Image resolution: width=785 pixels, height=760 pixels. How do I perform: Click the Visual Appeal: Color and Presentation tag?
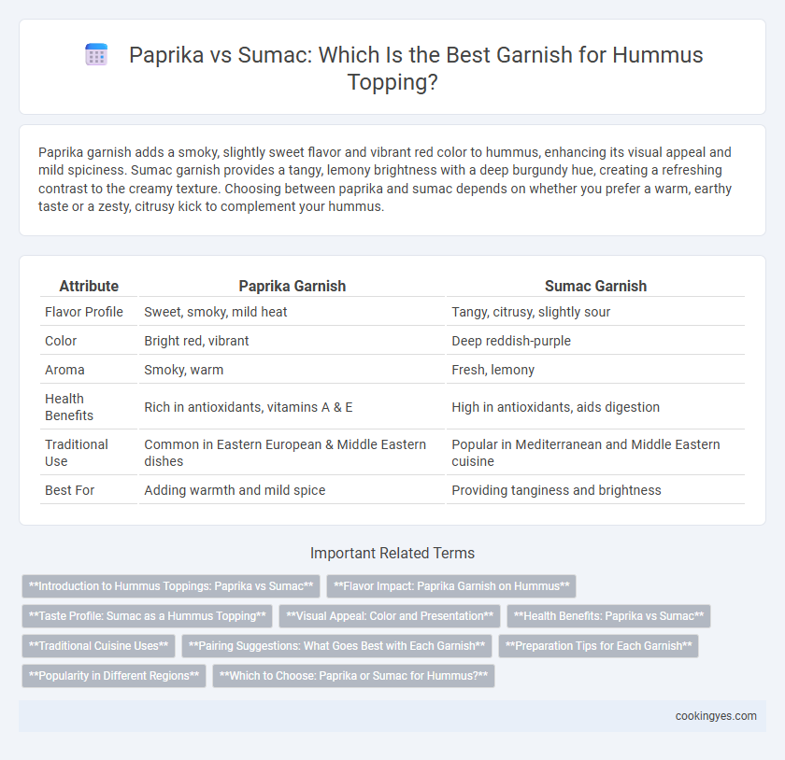point(390,616)
